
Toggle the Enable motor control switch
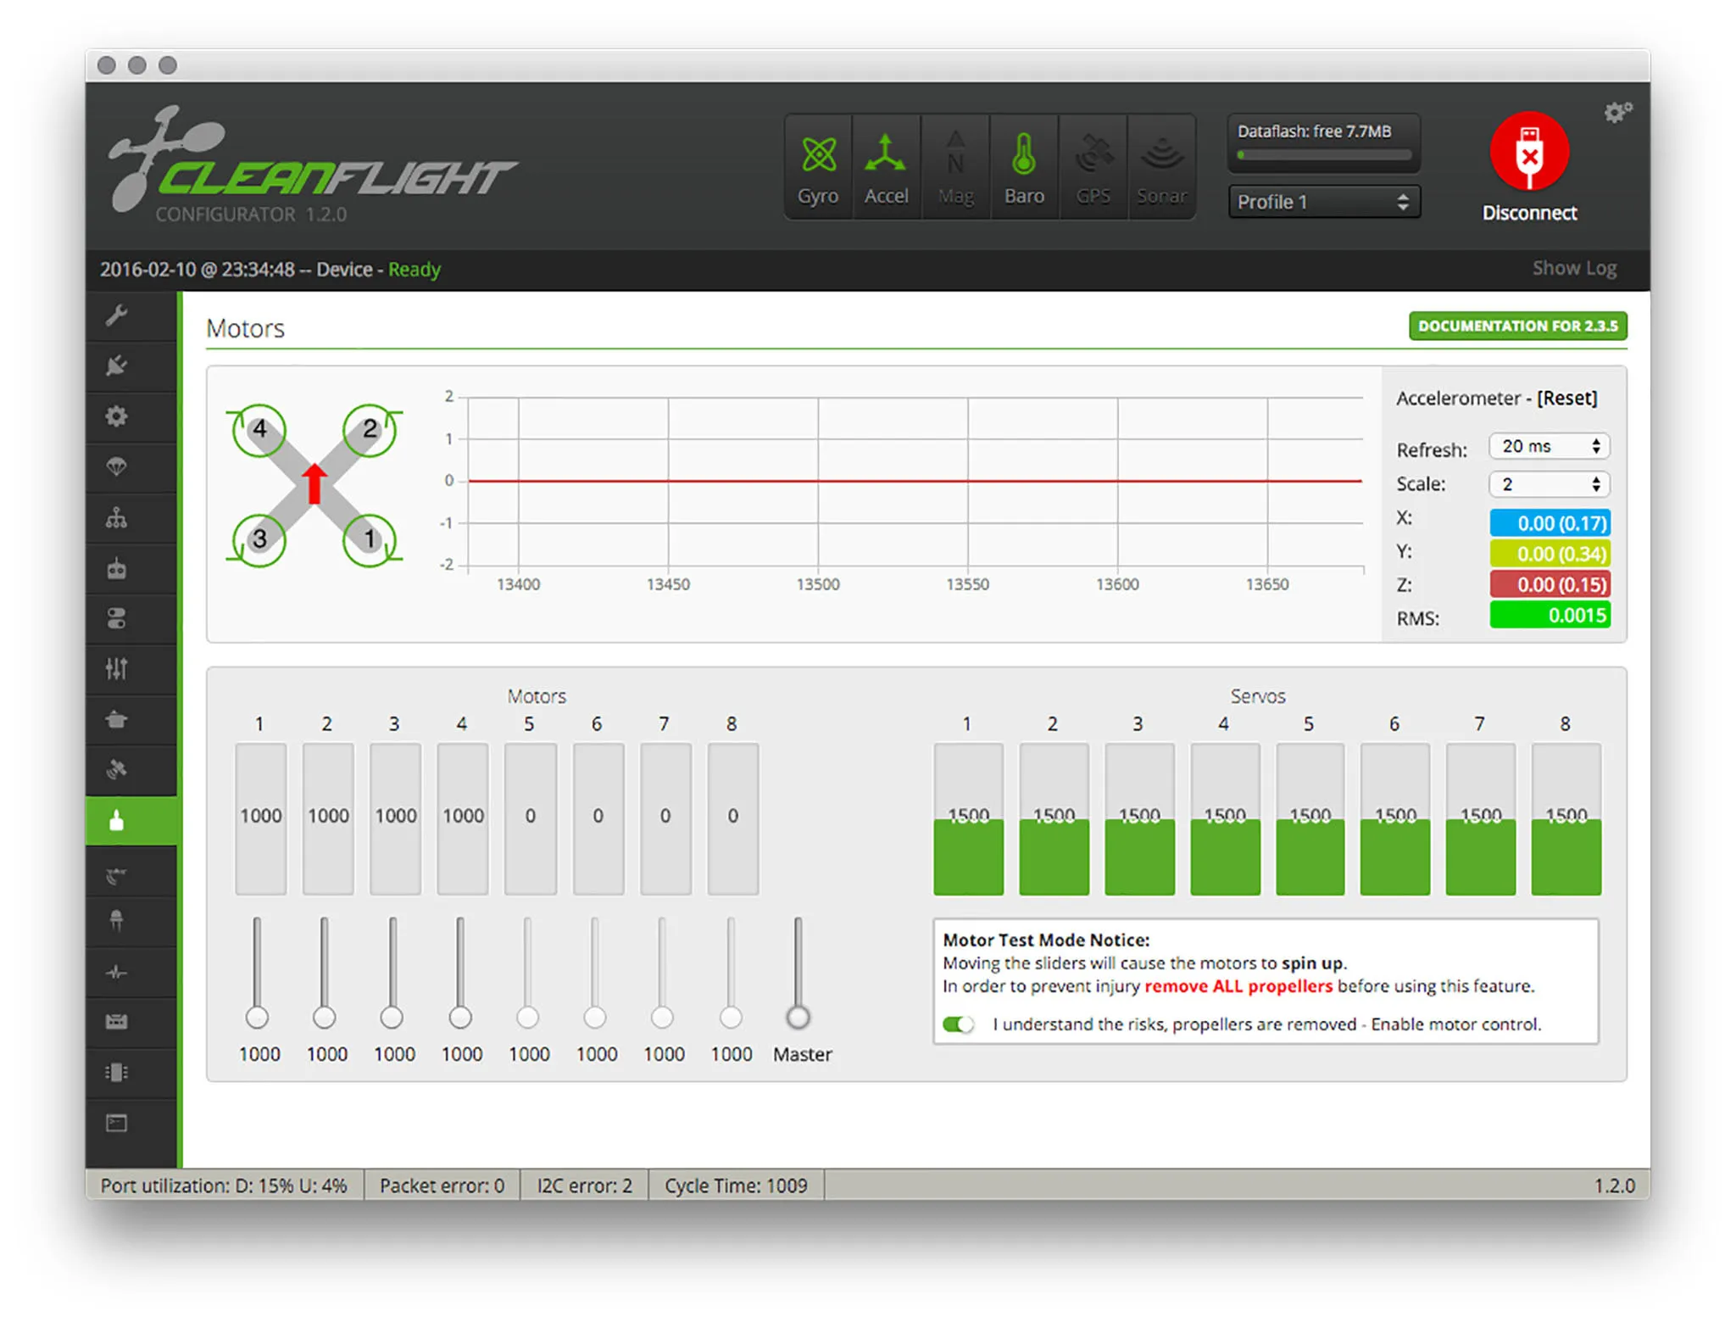959,1024
